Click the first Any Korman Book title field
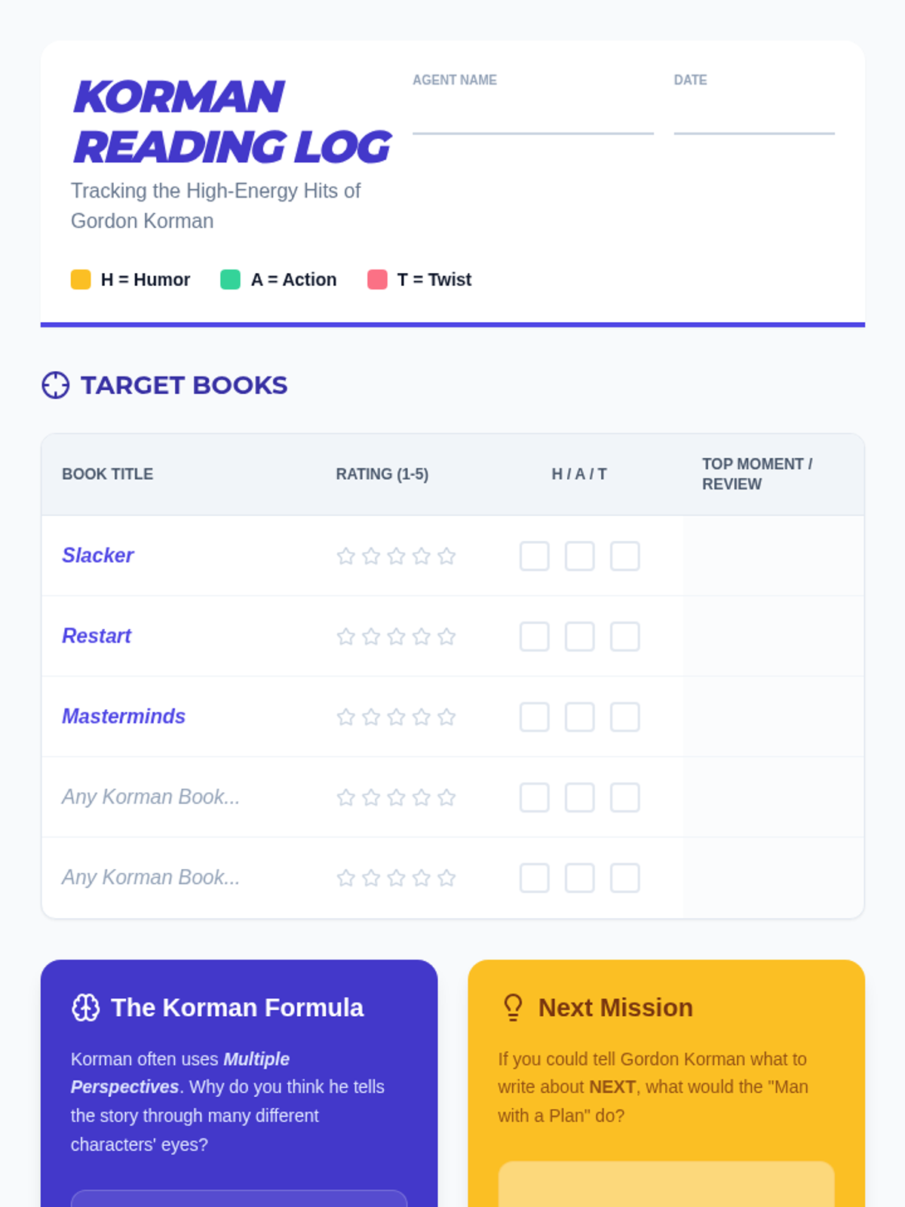The height and width of the screenshot is (1207, 905). (x=151, y=797)
